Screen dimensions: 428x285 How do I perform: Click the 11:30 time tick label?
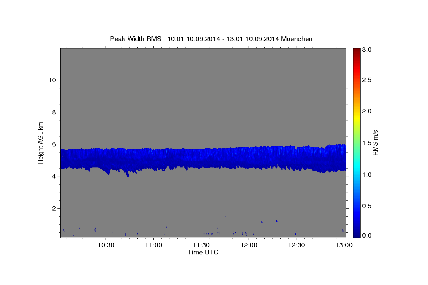point(201,245)
